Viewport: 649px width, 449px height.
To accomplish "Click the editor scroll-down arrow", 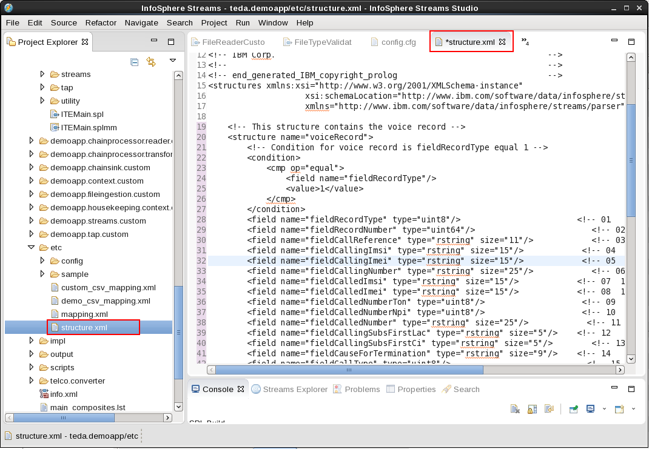I will 631,359.
